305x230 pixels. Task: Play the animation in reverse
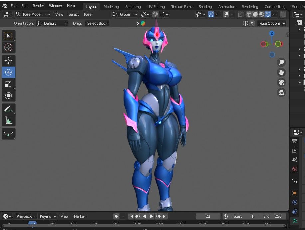(x=145, y=216)
